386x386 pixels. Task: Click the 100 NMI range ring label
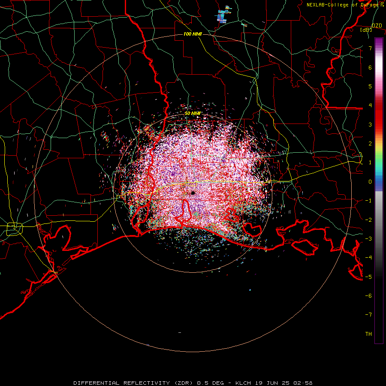click(x=193, y=34)
